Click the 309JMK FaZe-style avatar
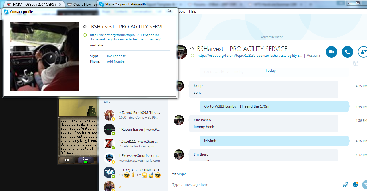The height and width of the screenshot is (191, 367). point(109,172)
